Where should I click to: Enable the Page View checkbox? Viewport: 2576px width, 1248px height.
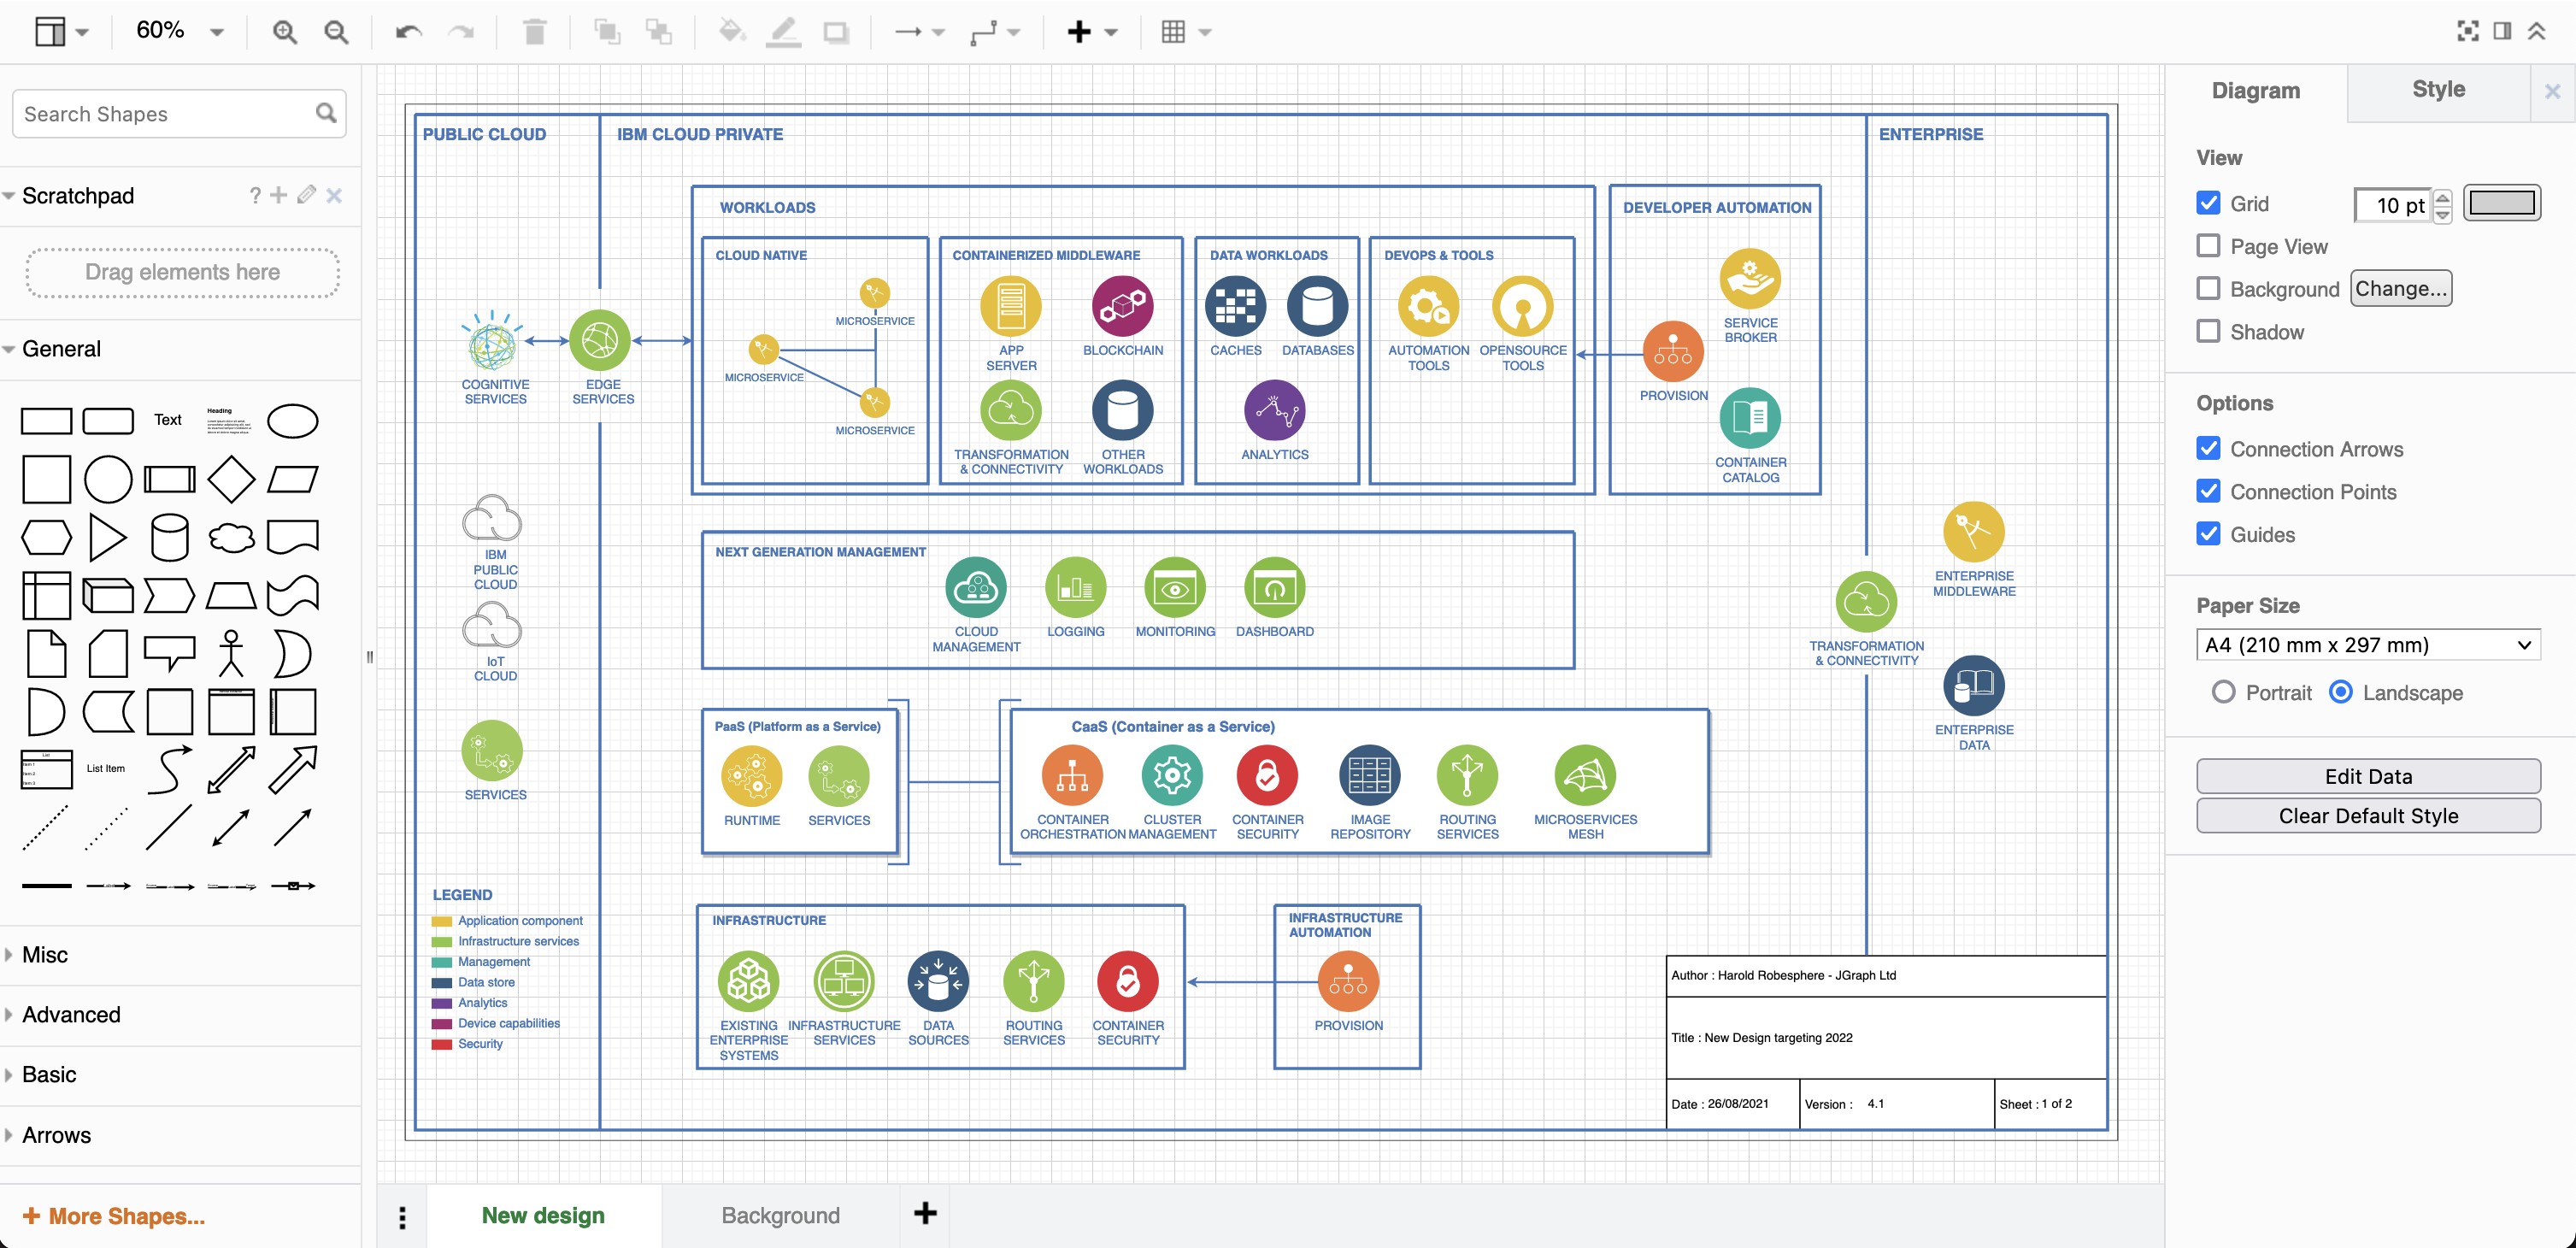(x=2208, y=244)
